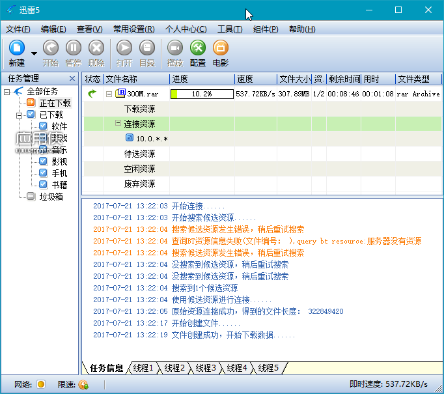444x394 pixels.
Task: Click the 10.2% download progress bar
Action: pos(202,94)
